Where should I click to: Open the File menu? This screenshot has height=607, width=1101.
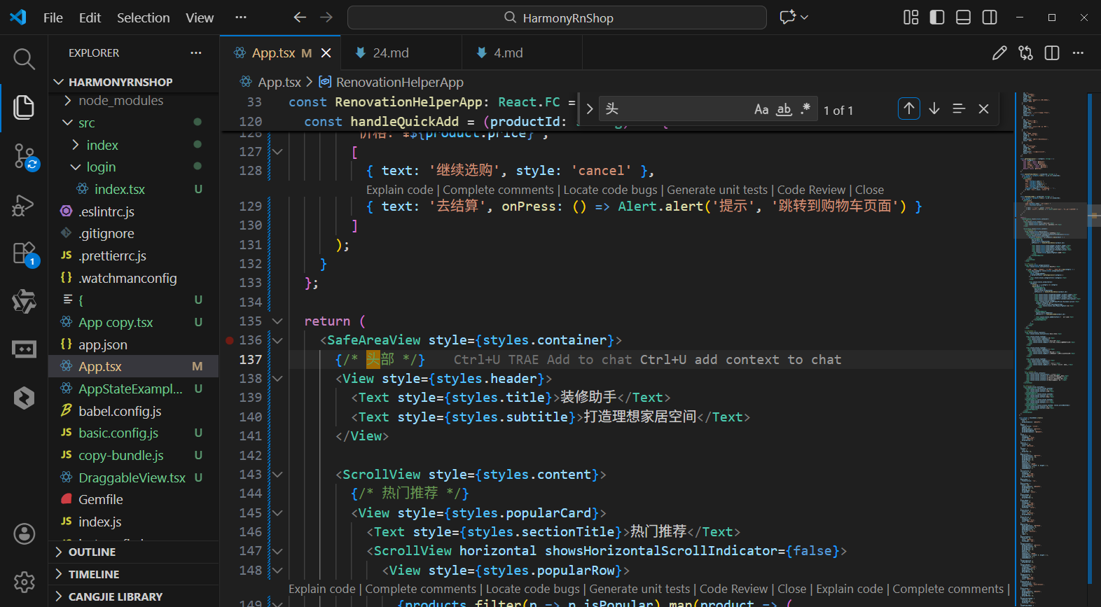pos(53,18)
